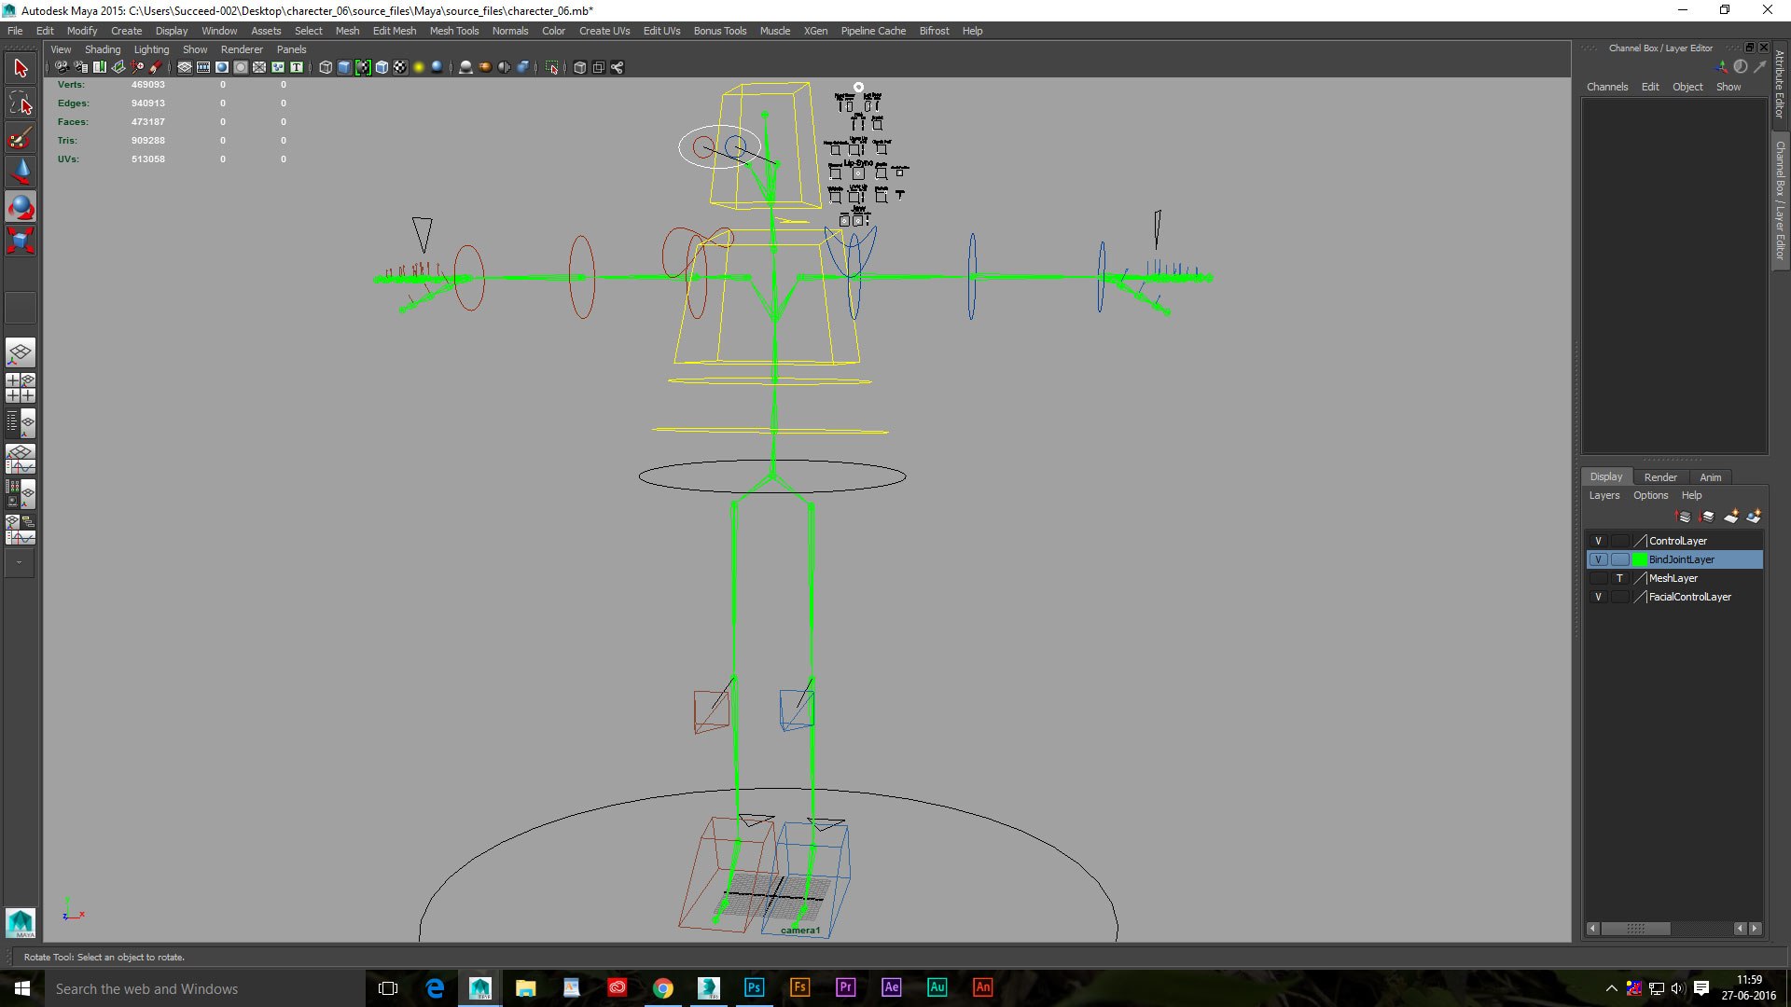Viewport: 1791px width, 1007px height.
Task: Open the Mesh Tools menu
Action: point(453,31)
